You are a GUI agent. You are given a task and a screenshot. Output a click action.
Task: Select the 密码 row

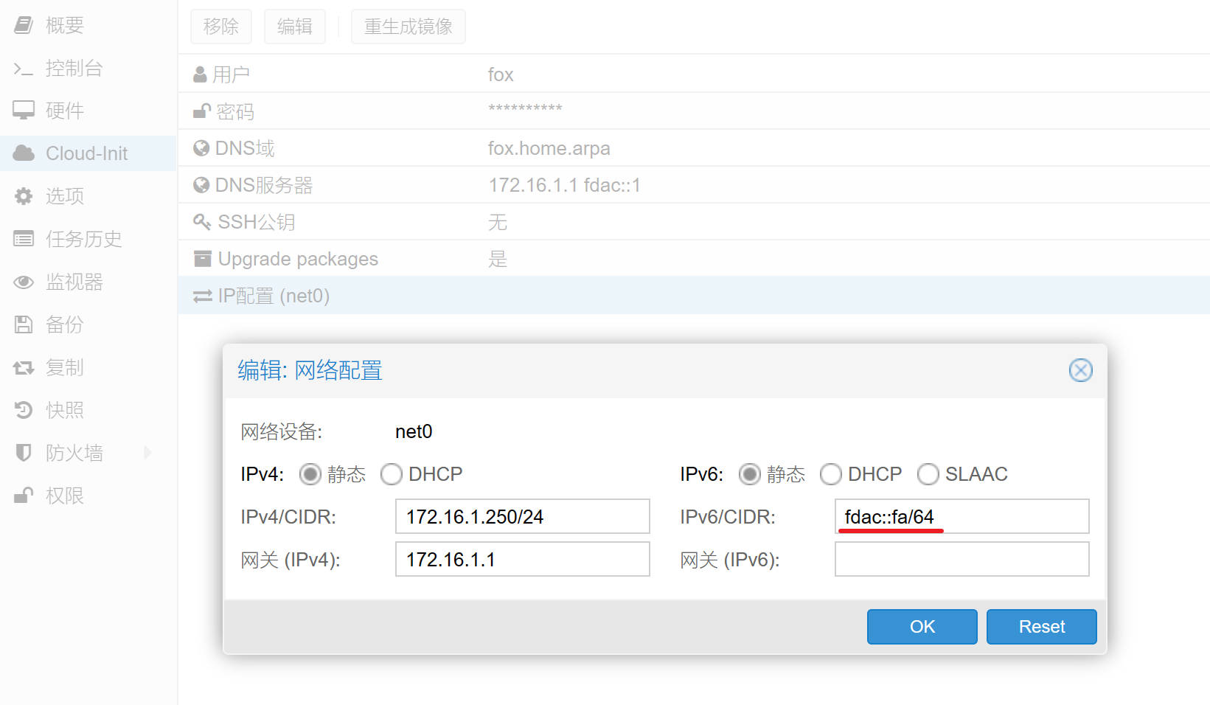point(694,111)
